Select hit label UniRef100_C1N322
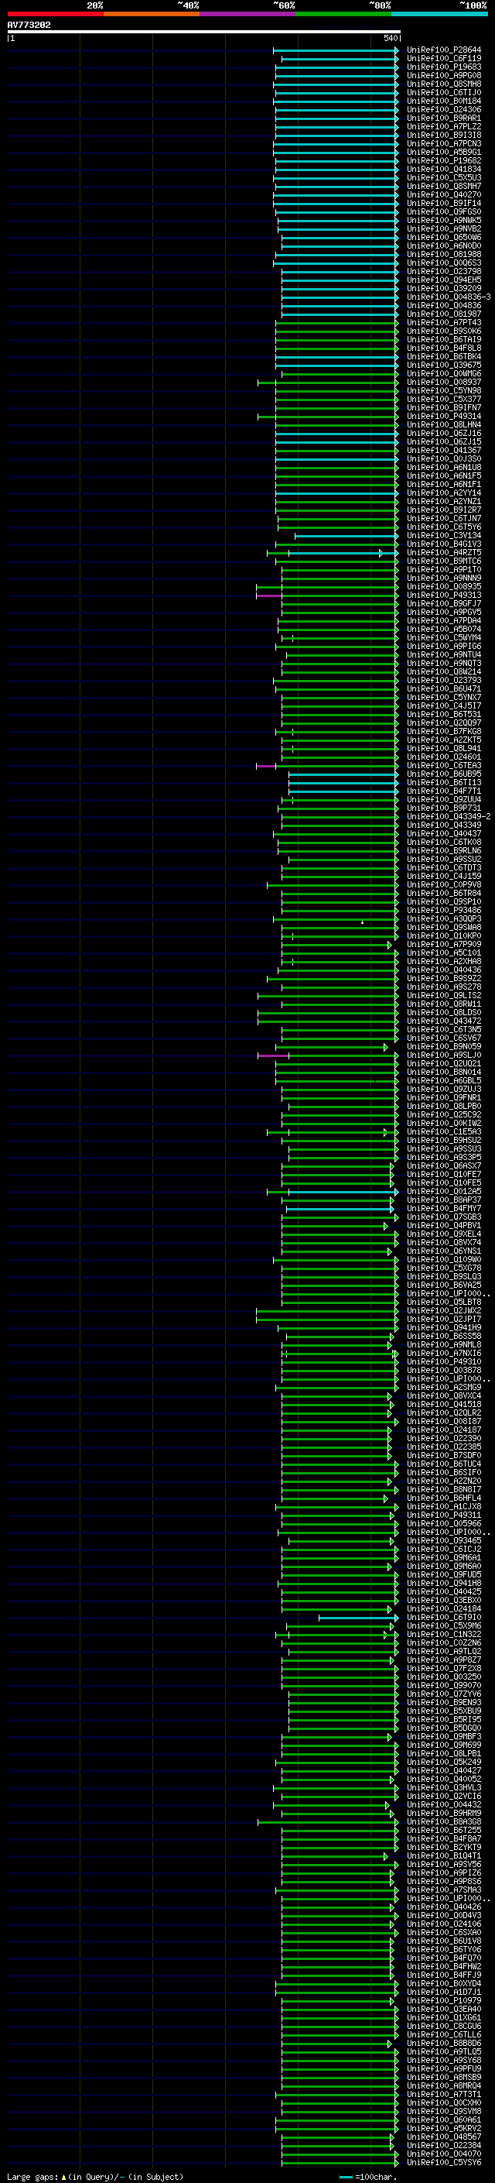Viewport: 495px width, 2183px height. (444, 1634)
